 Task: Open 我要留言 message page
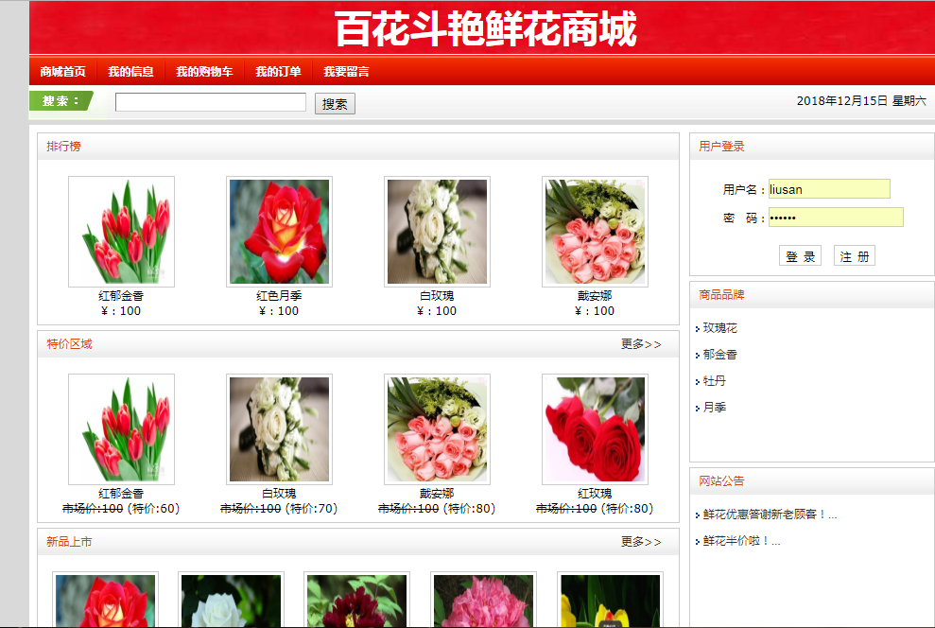tap(346, 72)
